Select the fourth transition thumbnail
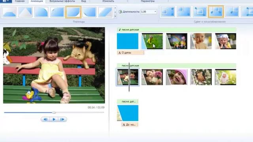The image size is (253, 142). click(57, 12)
